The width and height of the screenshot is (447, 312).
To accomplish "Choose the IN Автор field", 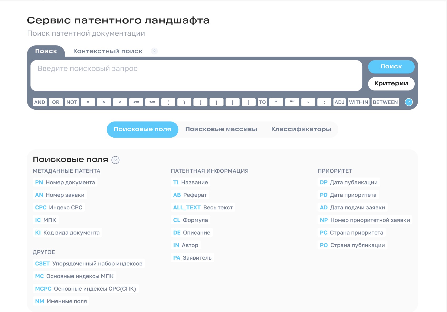I will (186, 245).
